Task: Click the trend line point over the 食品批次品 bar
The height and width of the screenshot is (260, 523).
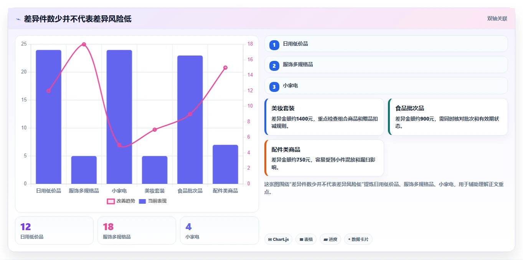Action: (190, 114)
